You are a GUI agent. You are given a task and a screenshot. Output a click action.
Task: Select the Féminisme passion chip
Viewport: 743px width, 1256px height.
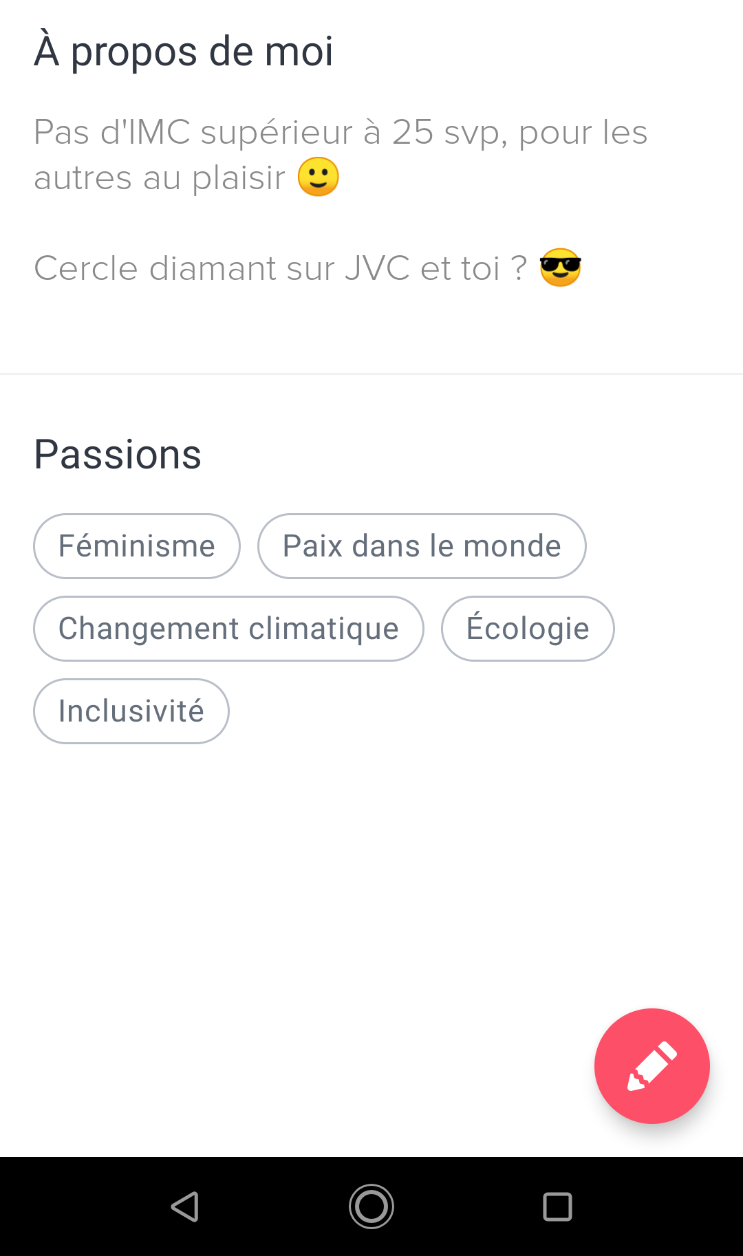[137, 546]
